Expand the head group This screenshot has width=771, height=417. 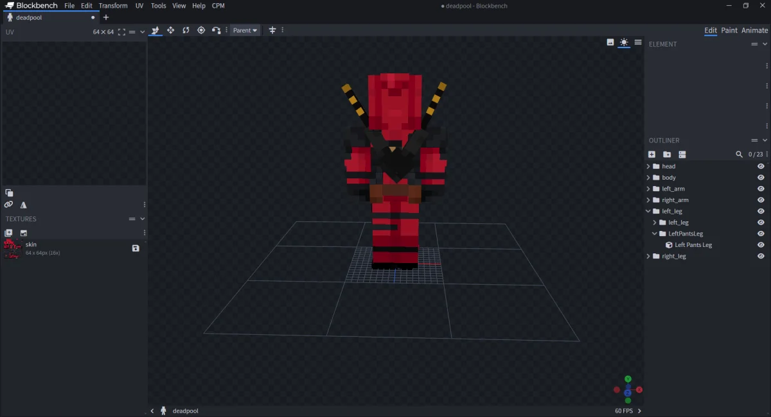point(648,166)
